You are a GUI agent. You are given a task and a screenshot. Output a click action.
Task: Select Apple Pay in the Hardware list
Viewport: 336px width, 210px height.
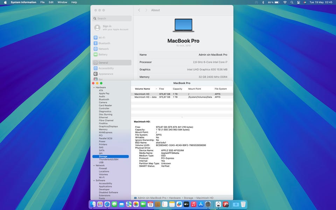tap(104, 93)
